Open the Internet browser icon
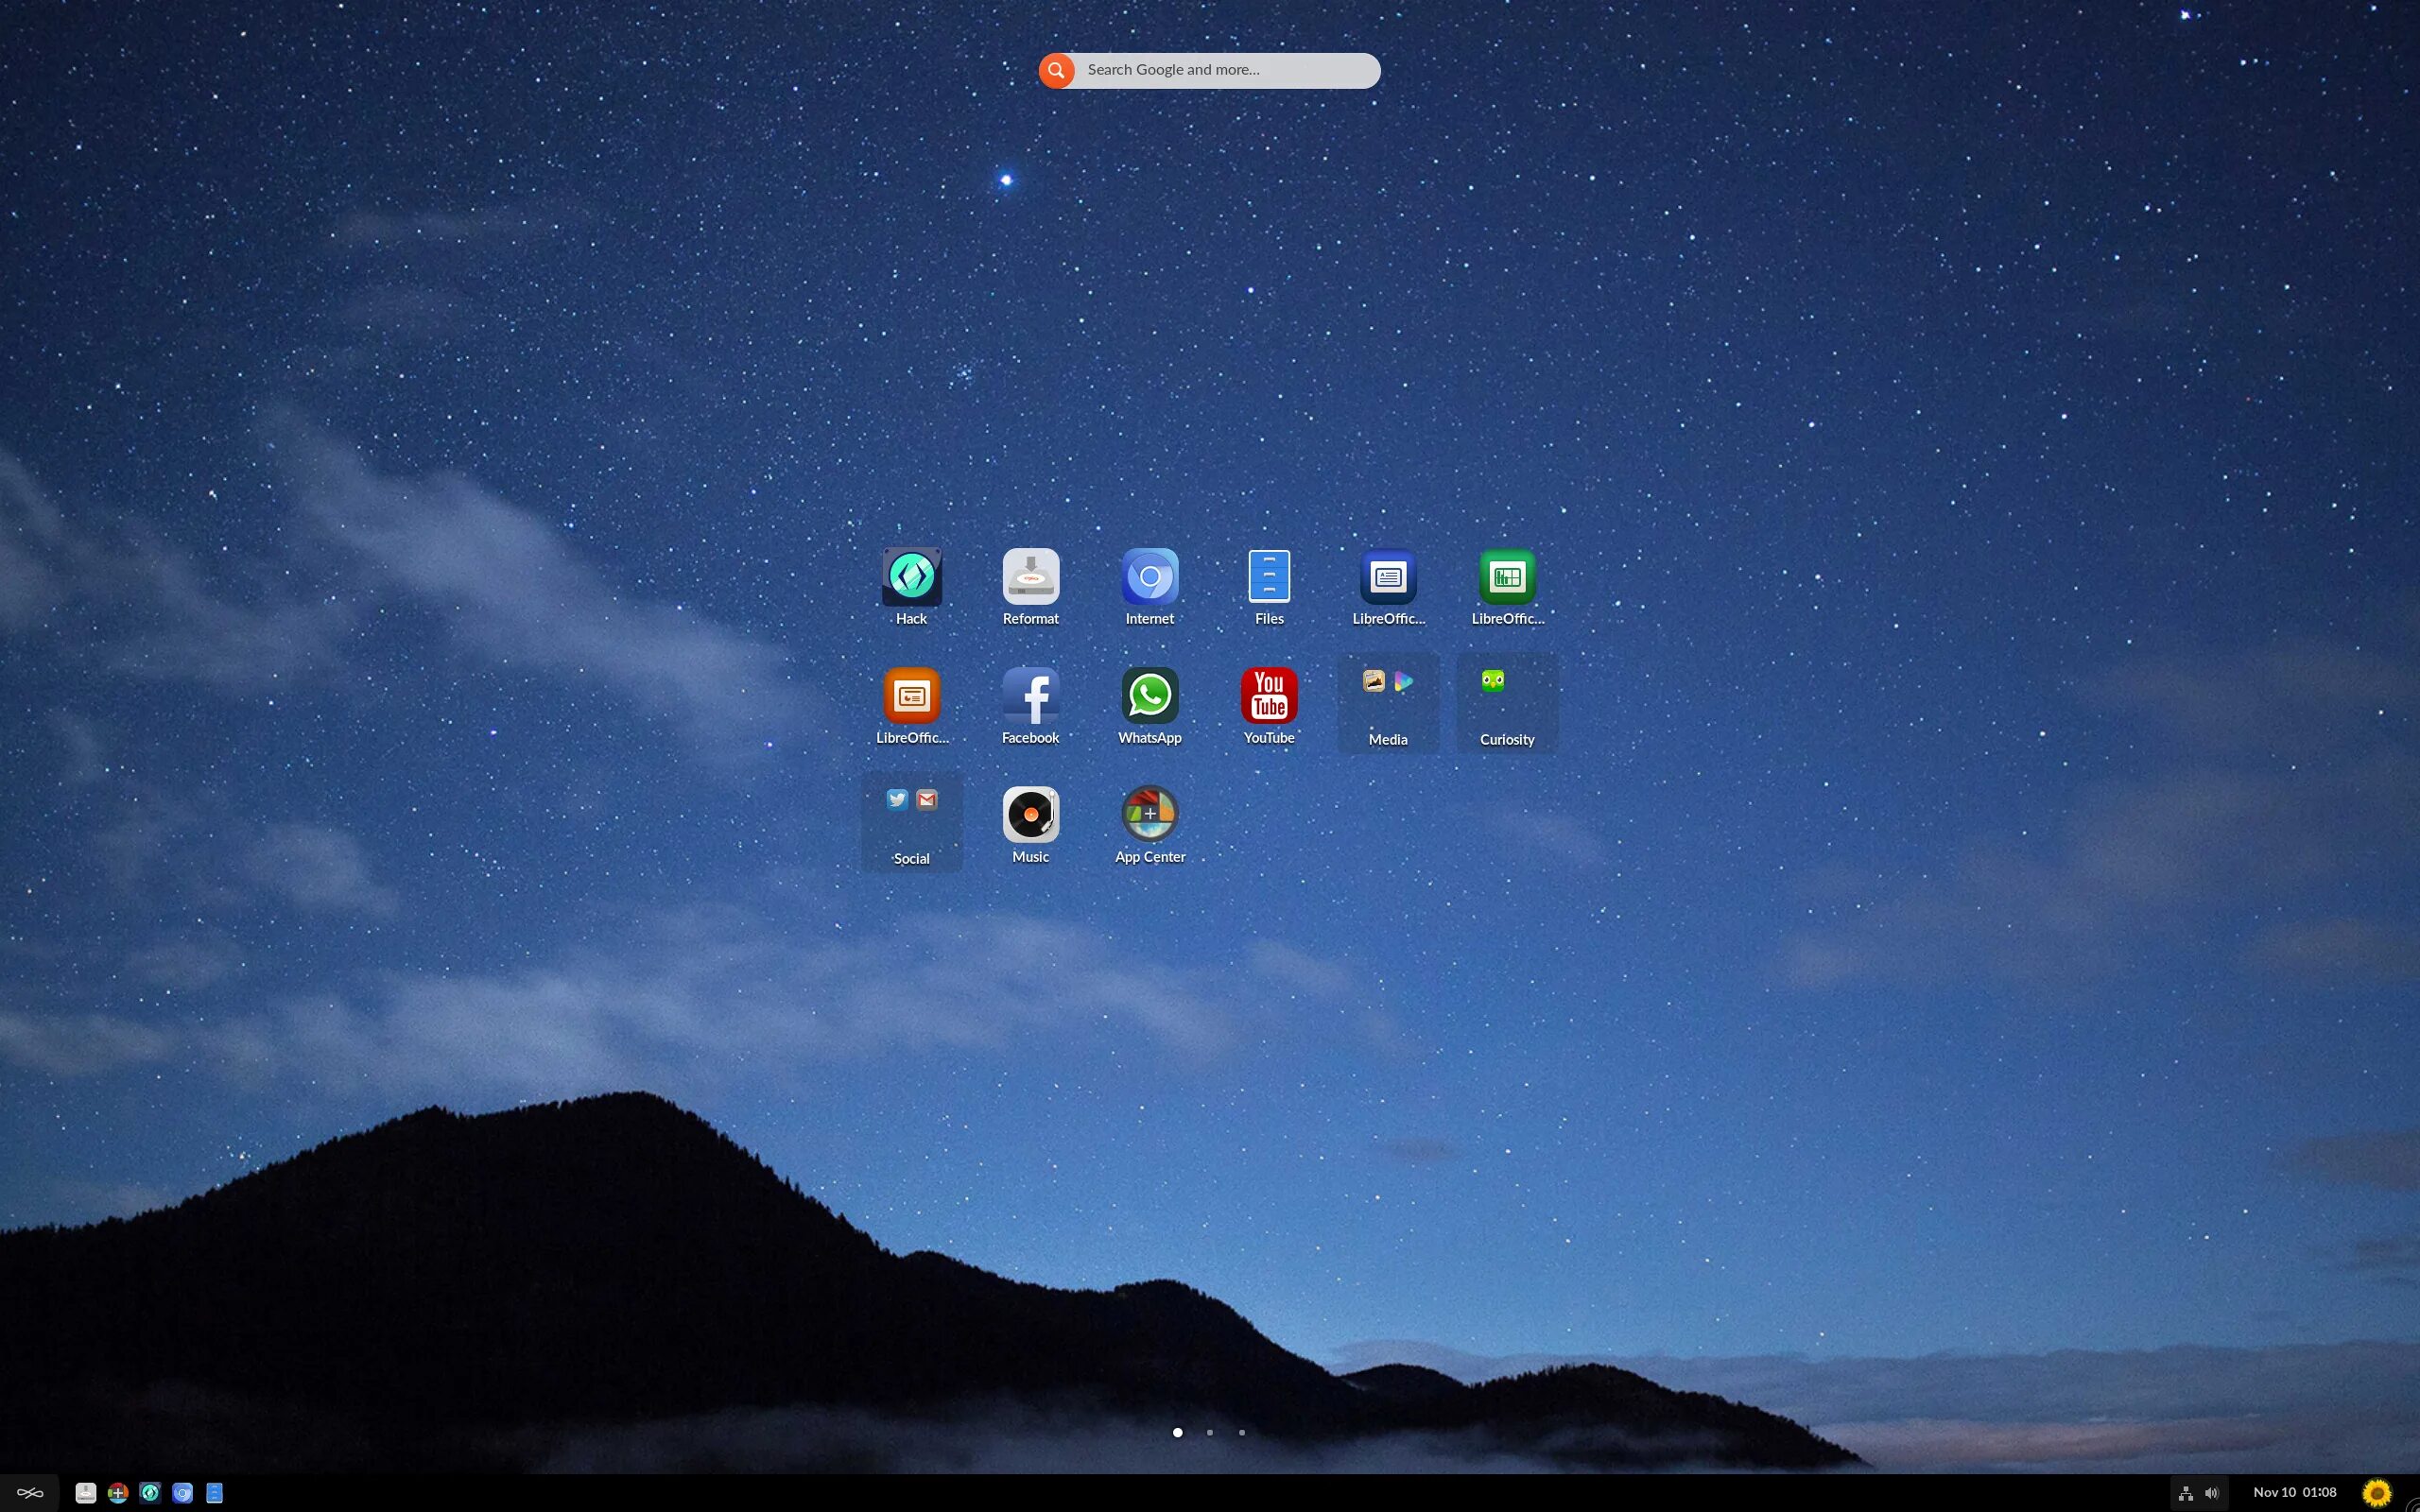 click(1149, 577)
